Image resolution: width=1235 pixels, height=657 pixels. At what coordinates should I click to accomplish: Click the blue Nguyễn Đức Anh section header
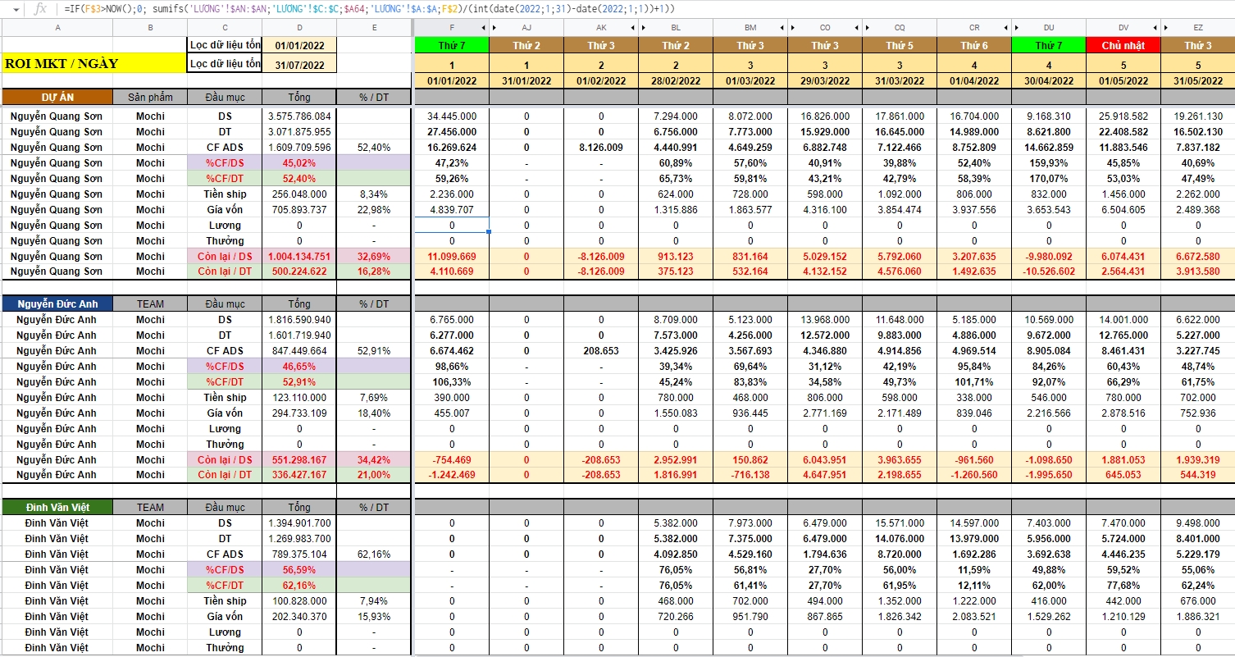point(57,303)
